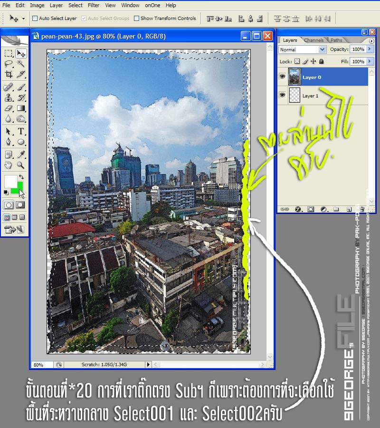Select the Blur tool

[x=9, y=119]
